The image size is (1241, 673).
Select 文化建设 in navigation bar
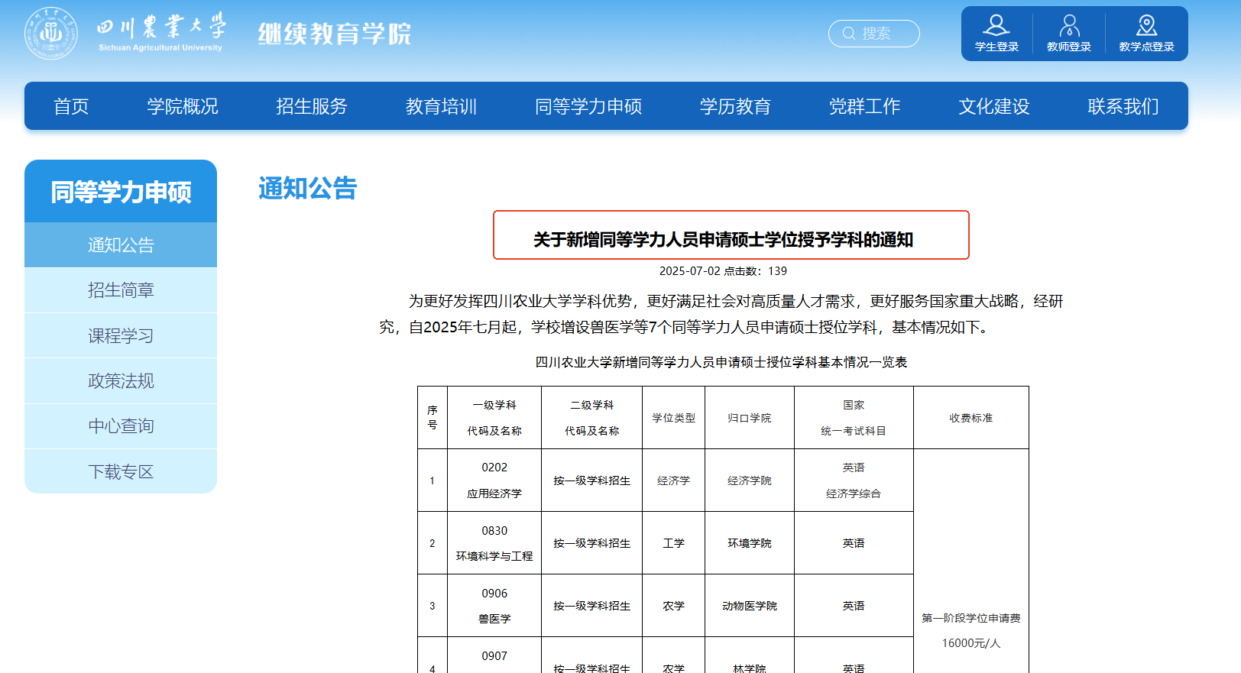(x=993, y=106)
